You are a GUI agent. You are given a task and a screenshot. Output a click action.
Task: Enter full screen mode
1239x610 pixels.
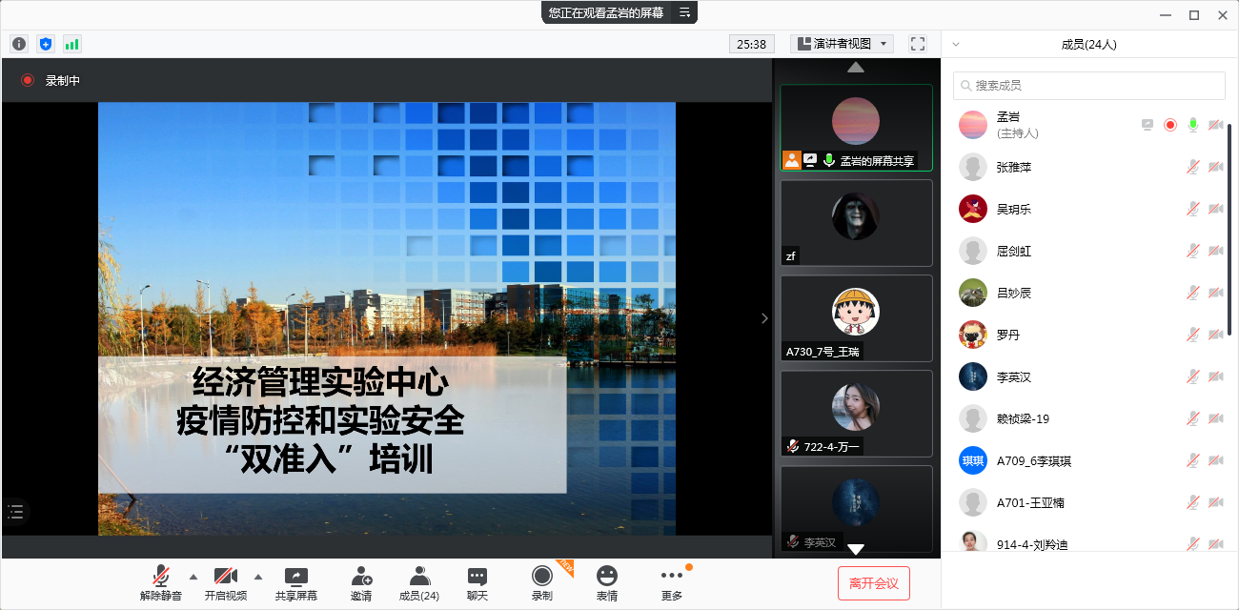pyautogui.click(x=918, y=44)
